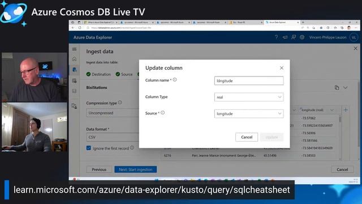
Task: Open the longitude (real) column menu chevron
Action: pyautogui.click(x=332, y=110)
